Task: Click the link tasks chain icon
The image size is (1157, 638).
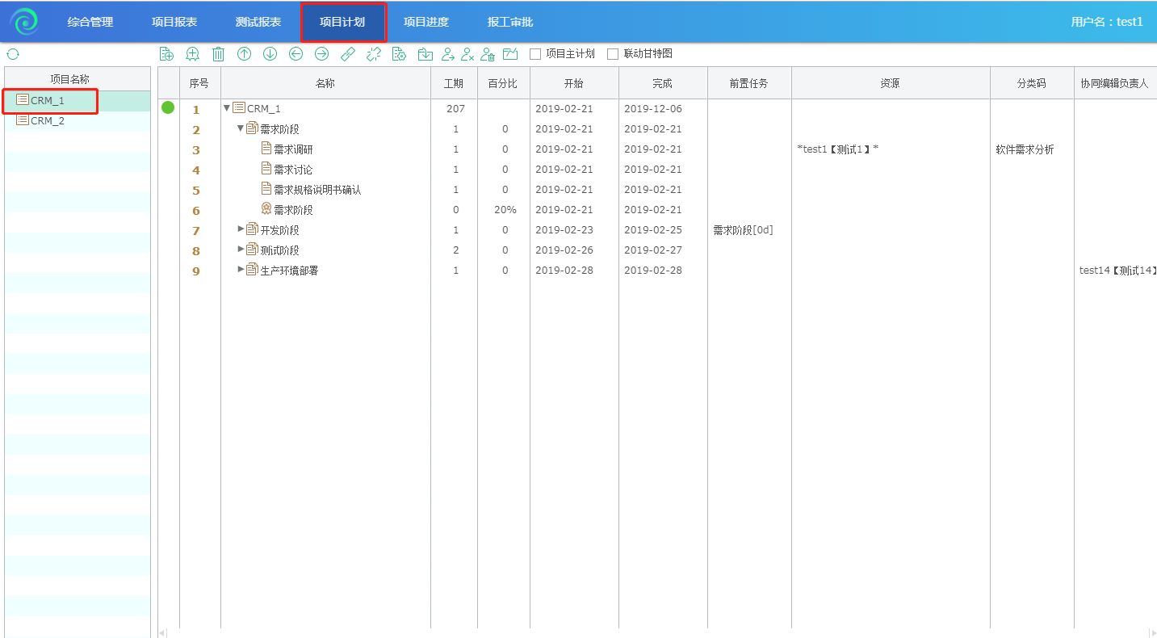Action: pyautogui.click(x=347, y=54)
